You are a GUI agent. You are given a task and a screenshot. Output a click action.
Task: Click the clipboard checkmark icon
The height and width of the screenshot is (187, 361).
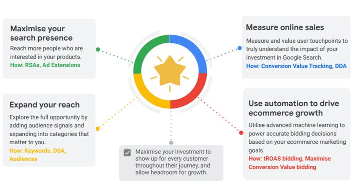click(x=127, y=152)
